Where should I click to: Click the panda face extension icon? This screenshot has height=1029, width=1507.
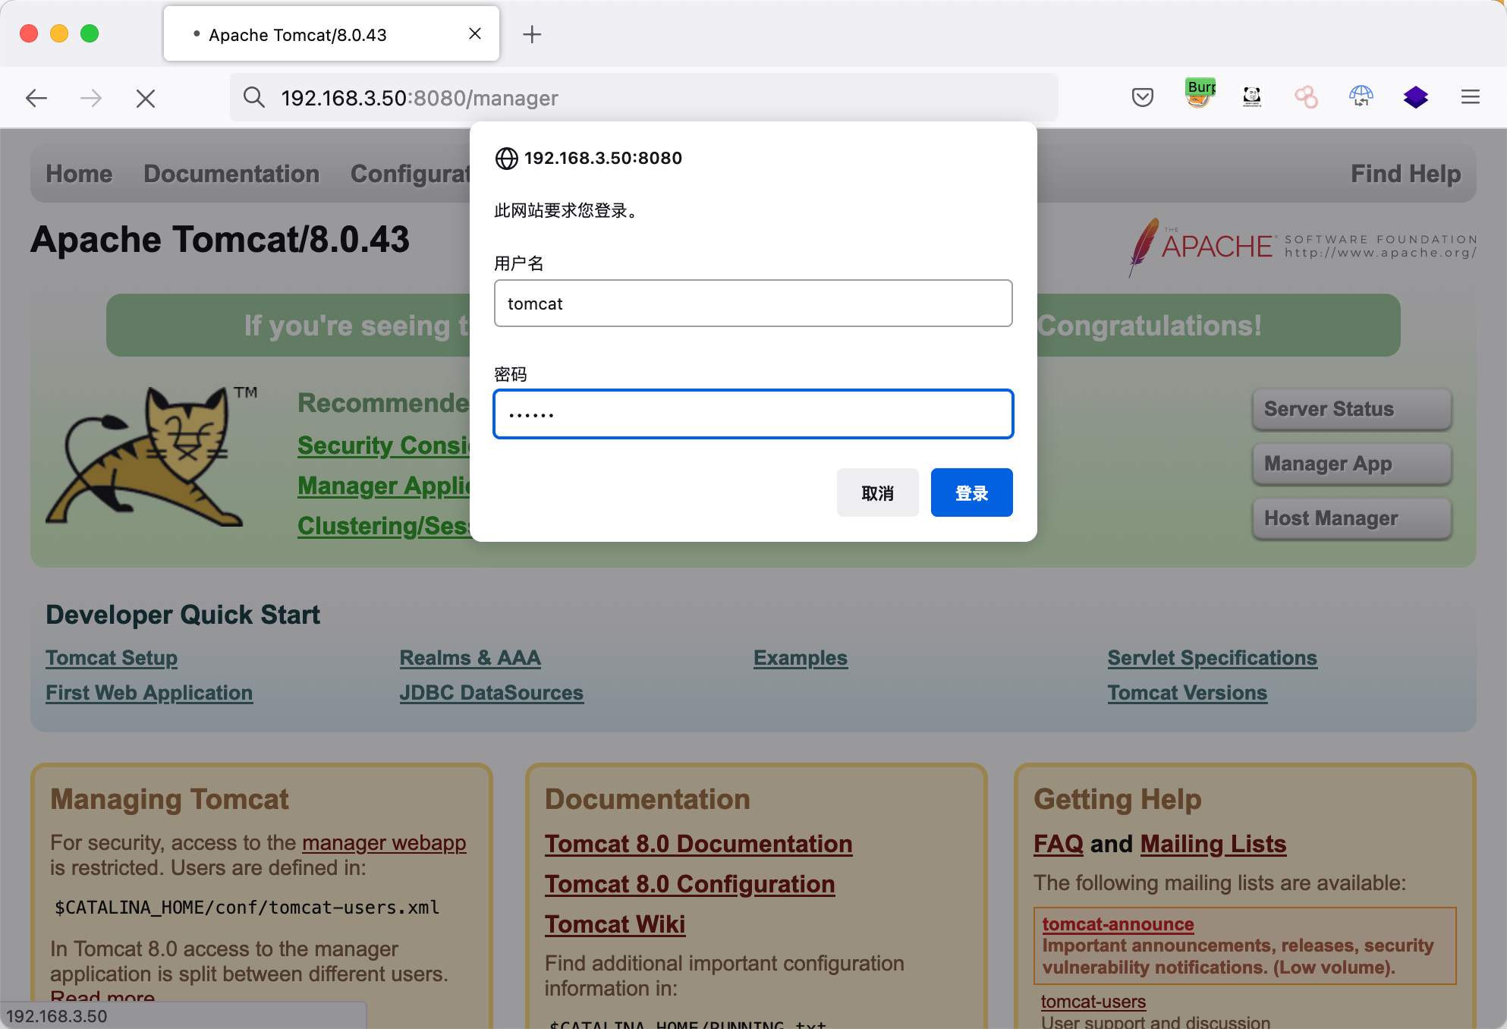[x=1252, y=97]
